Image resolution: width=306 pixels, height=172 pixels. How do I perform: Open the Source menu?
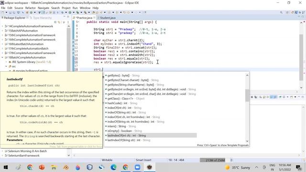(19, 8)
